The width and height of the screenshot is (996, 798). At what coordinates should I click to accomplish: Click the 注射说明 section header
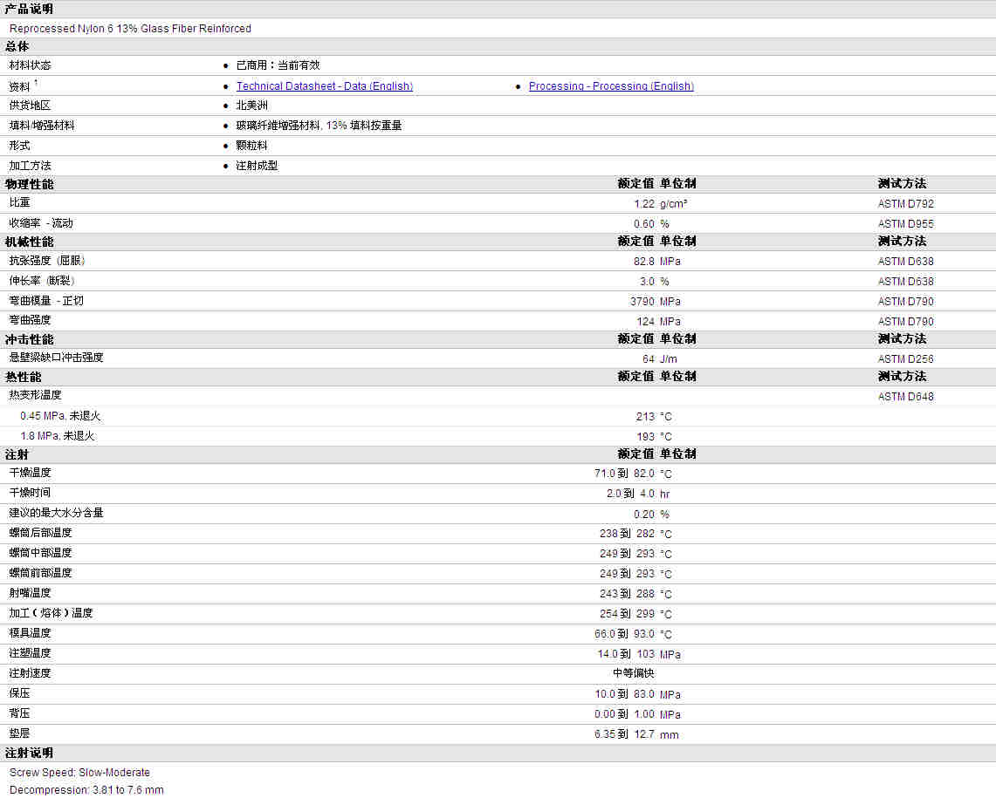pos(29,753)
